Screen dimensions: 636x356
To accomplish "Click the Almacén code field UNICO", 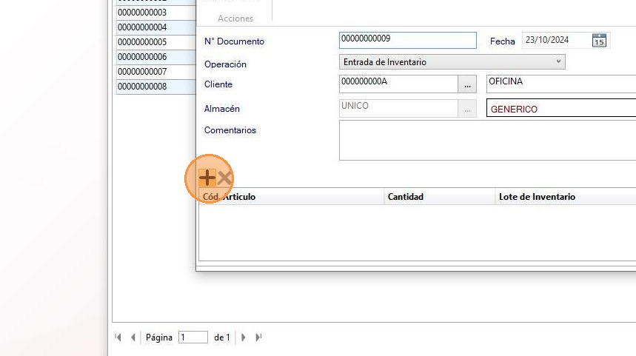I will 398,109.
